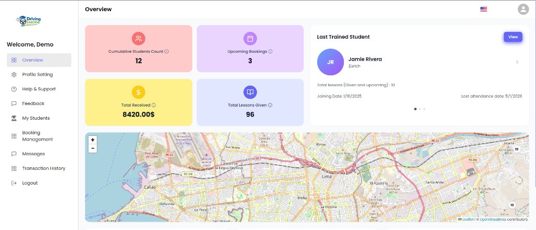Screen dimensions: 536x230
Task: Select the second carousel dot indicator
Action: click(x=420, y=109)
